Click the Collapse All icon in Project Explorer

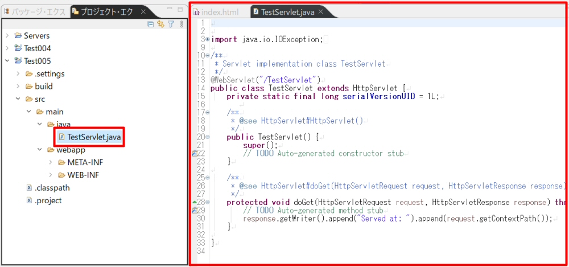151,24
